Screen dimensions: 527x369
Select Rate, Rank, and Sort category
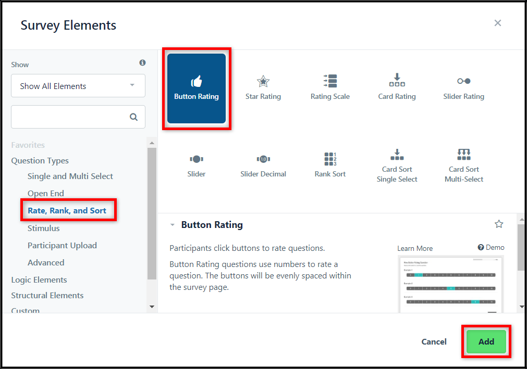[67, 210]
